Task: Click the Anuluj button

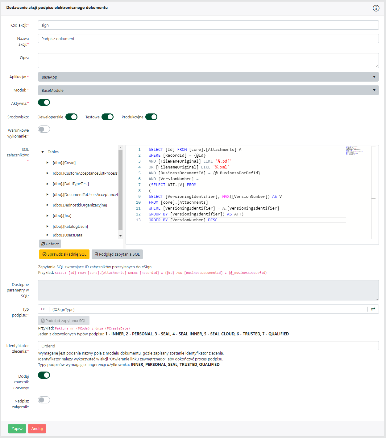Action: coord(37,428)
